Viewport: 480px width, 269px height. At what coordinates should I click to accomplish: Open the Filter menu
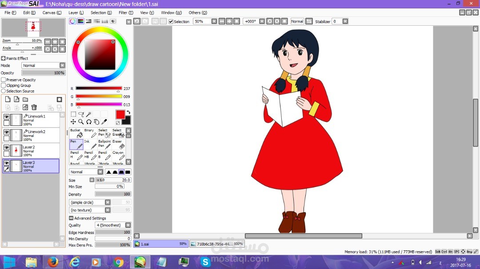click(x=126, y=12)
